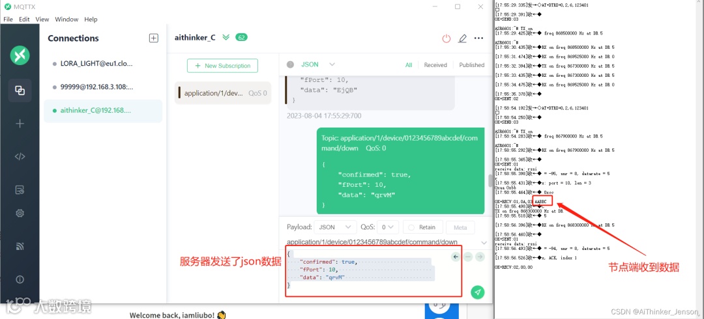Click the OK+SENT:02 line in the serial terminal
The width and height of the screenshot is (704, 319).
tap(505, 98)
